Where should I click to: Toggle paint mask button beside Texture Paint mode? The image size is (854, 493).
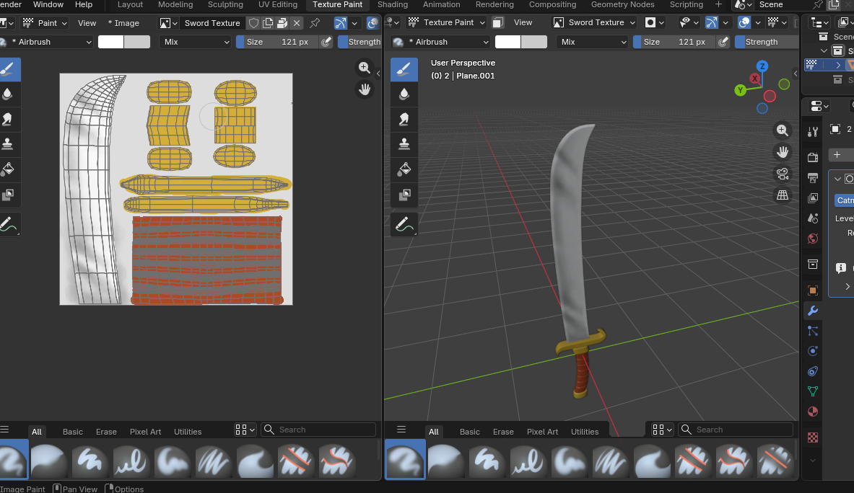pos(498,22)
